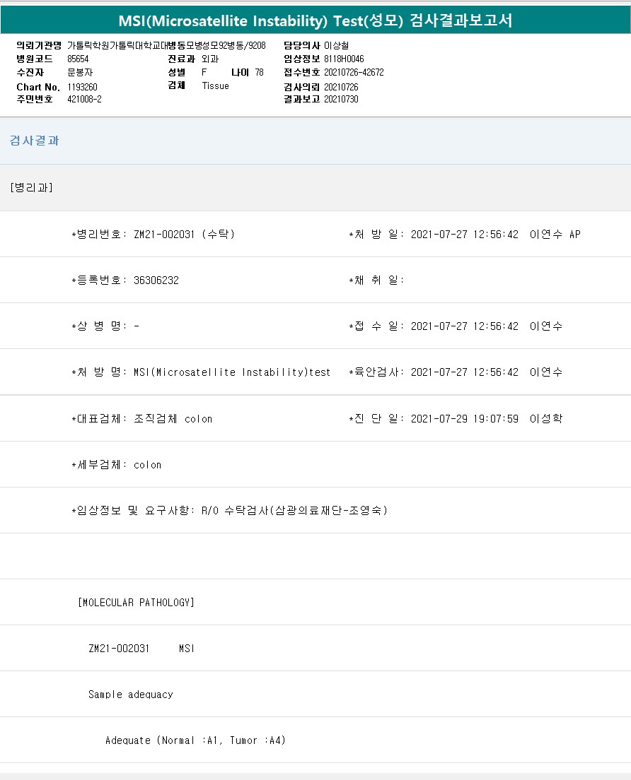Select the 임상정보 및 요구사항 R/O line
This screenshot has height=780, width=631.
pyautogui.click(x=230, y=510)
